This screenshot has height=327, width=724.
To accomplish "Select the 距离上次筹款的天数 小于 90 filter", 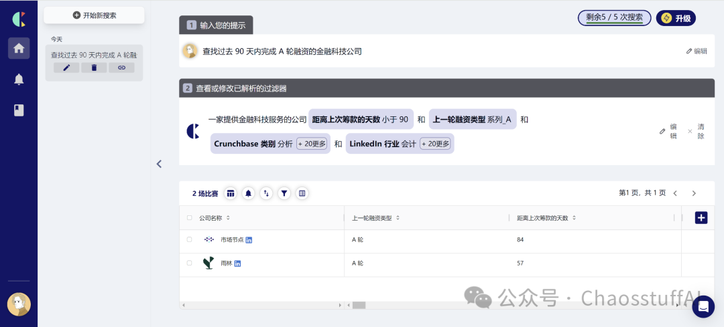I will tap(361, 119).
